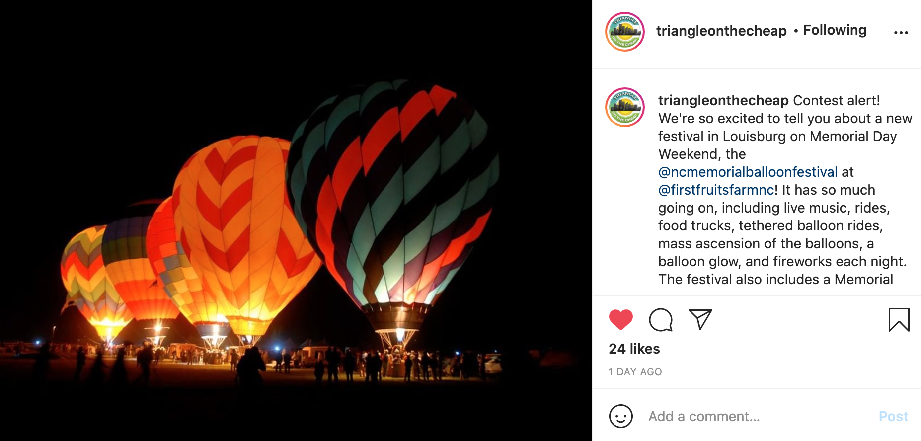Image resolution: width=921 pixels, height=441 pixels.
Task: Click the 1 DAY AGO timestamp
Action: [x=635, y=372]
